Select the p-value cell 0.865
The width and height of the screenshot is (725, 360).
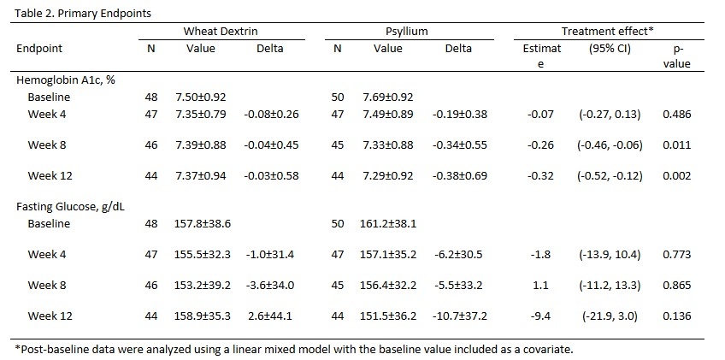(676, 286)
